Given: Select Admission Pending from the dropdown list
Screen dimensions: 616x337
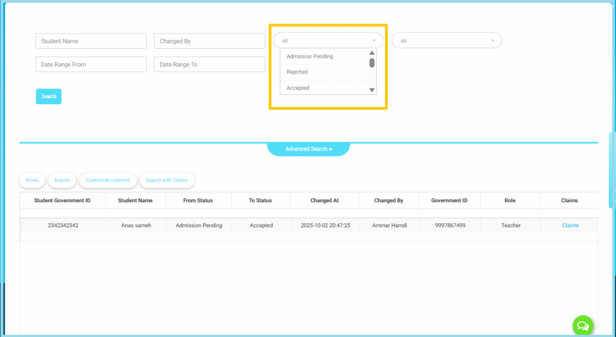Looking at the screenshot, I should (310, 57).
